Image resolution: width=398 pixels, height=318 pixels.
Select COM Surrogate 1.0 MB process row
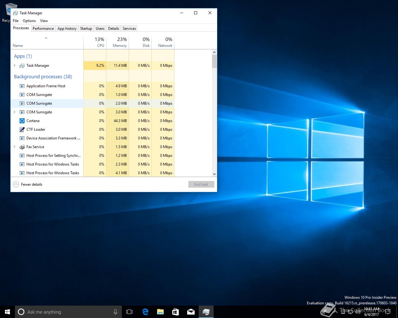tap(93, 95)
